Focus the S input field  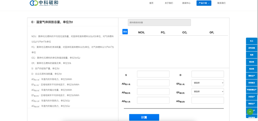click(x=153, y=74)
